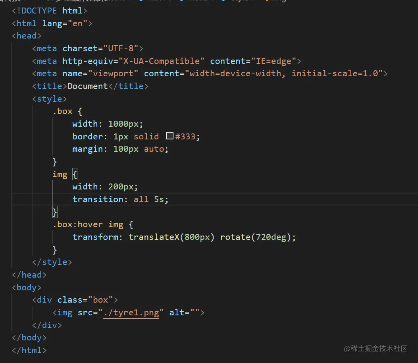
Task: Click the img selector in styles
Action: tap(60, 174)
